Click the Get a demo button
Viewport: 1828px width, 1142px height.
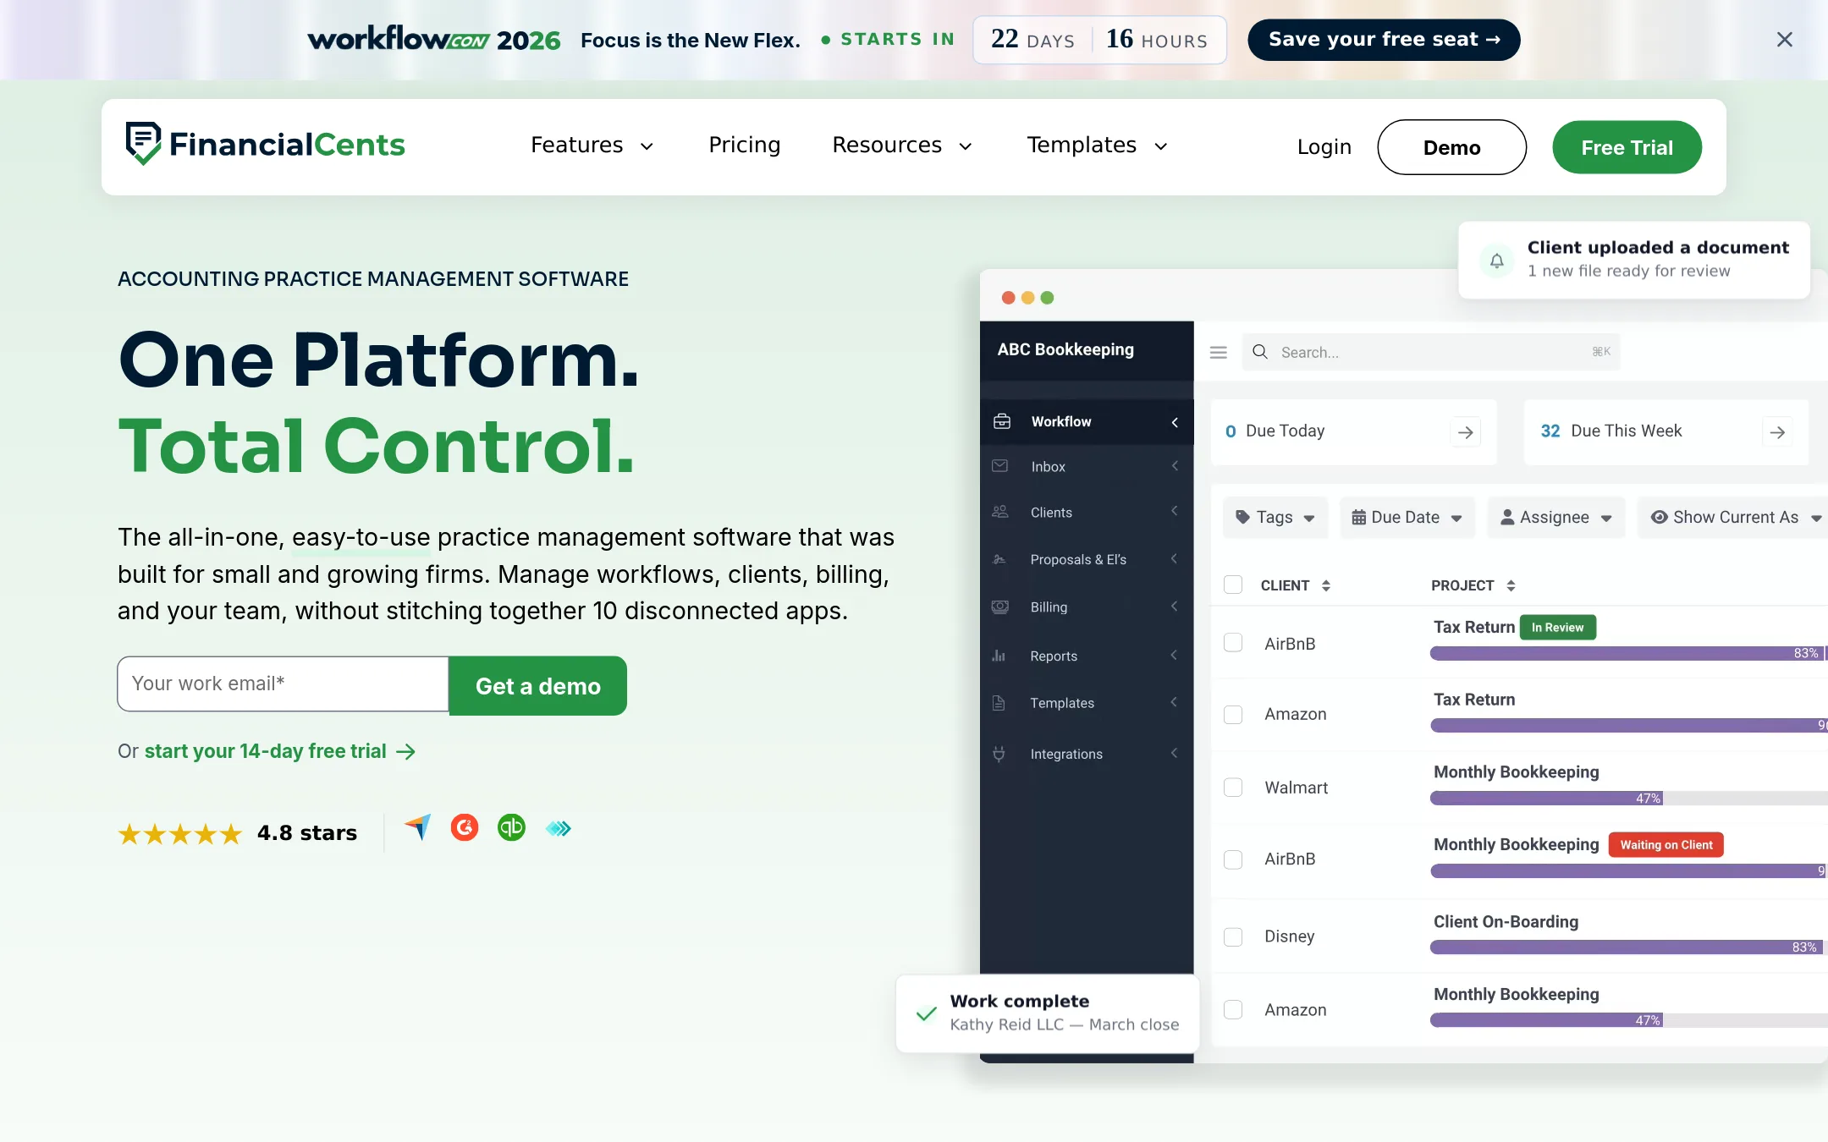[x=537, y=685]
